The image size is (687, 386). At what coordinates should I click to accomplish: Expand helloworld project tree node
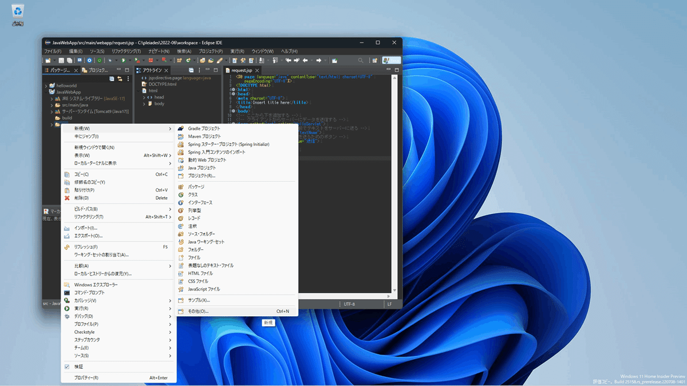(46, 86)
